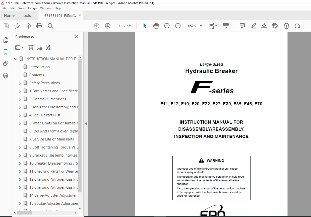311x217 pixels.
Task: Select the Highlight text tool
Action: pos(253,26)
